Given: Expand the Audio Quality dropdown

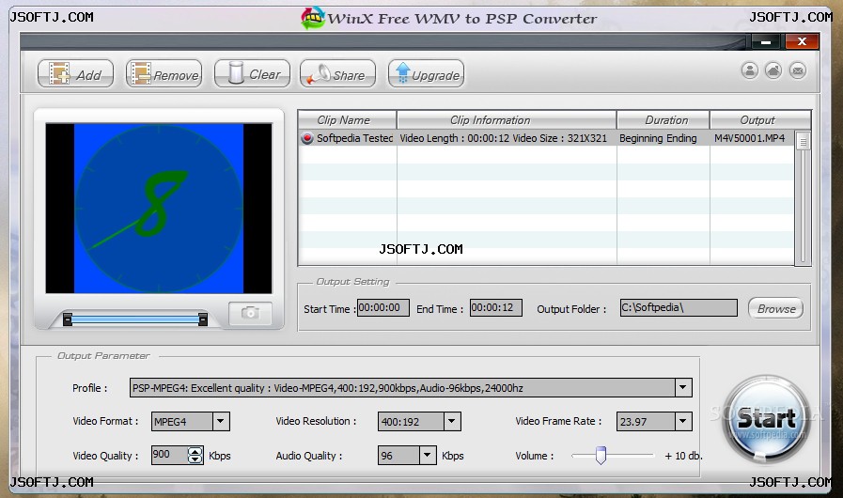Looking at the screenshot, I should point(427,455).
